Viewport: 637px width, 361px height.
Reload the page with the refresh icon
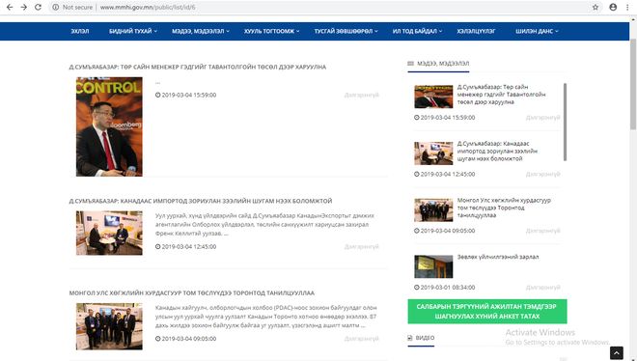pos(38,7)
